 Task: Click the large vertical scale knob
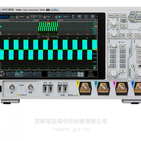tap(113, 73)
